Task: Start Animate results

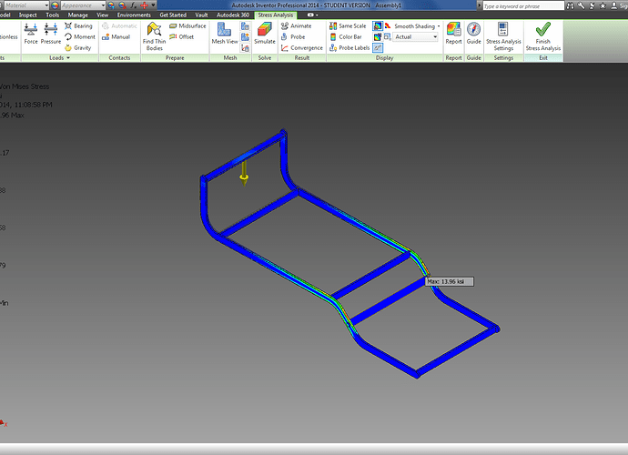Action: pyautogui.click(x=297, y=26)
